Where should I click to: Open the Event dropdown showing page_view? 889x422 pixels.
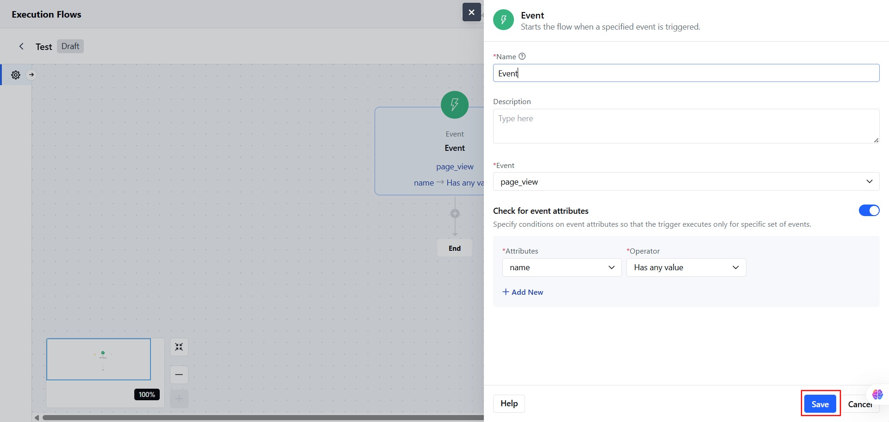coord(686,181)
